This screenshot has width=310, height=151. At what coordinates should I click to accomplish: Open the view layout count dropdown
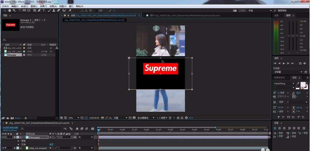coord(162,118)
